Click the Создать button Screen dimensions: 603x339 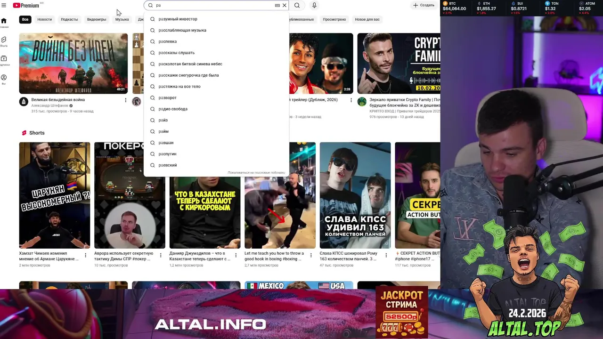424,5
